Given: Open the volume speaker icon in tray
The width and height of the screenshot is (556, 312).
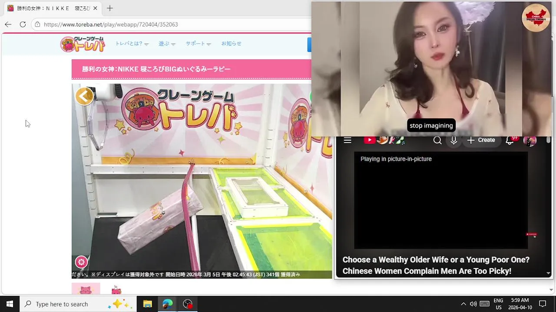Looking at the screenshot, I should [473, 304].
